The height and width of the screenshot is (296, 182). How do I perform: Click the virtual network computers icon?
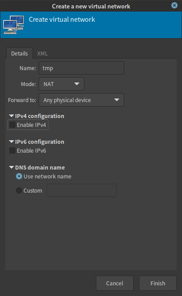coord(14,25)
